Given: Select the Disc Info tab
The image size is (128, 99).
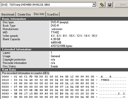Looking at the screenshot, I should [39, 14].
